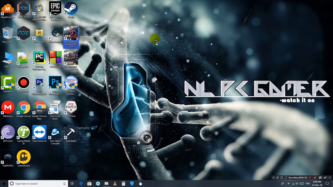
Task: Select Pro Evolution Soccer 2019 [CPY] icon
Action: pos(71,37)
